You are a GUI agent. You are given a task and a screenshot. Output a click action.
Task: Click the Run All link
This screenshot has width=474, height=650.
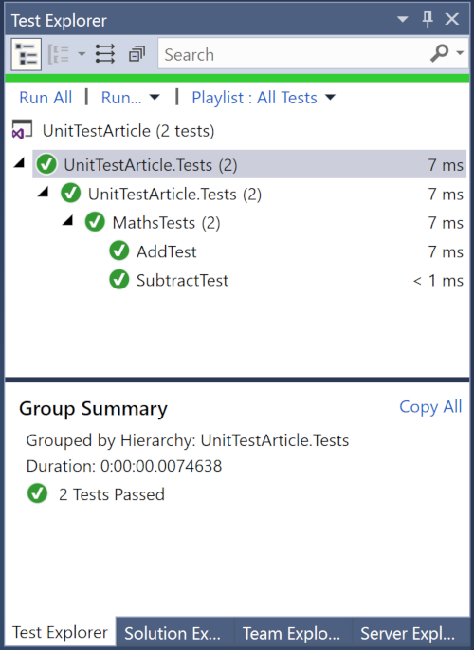tap(46, 98)
